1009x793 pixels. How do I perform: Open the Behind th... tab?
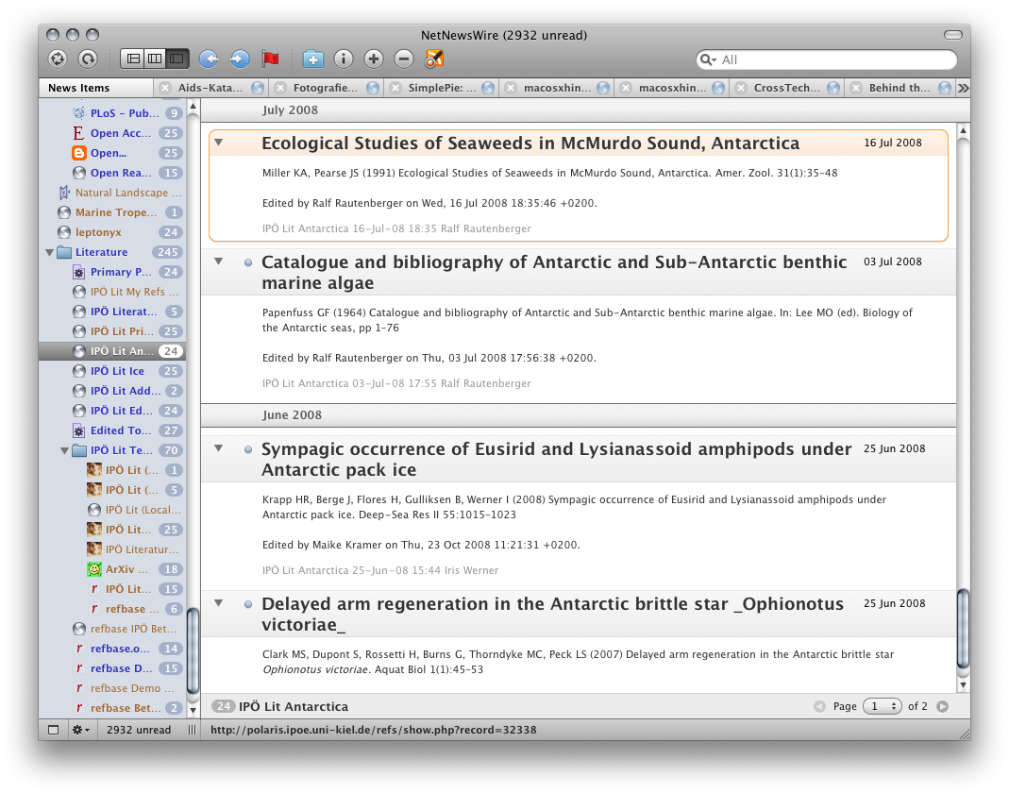point(899,88)
